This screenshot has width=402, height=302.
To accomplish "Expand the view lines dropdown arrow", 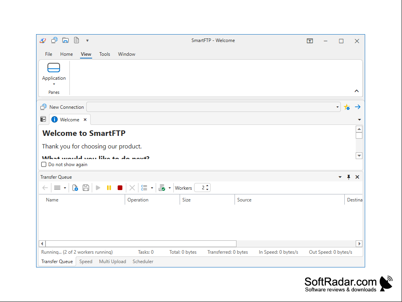I will click(x=65, y=188).
